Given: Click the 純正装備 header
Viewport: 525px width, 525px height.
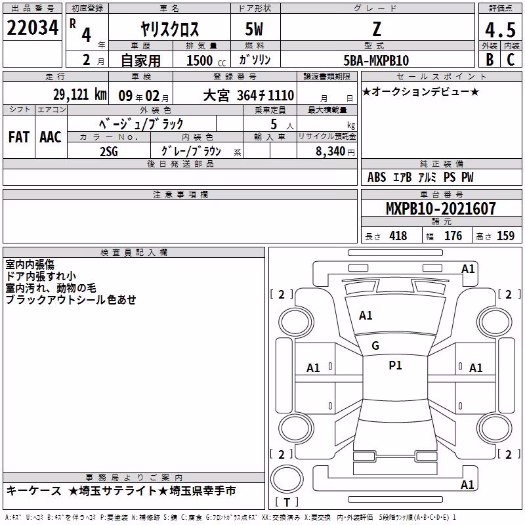Looking at the screenshot, I should 442,164.
